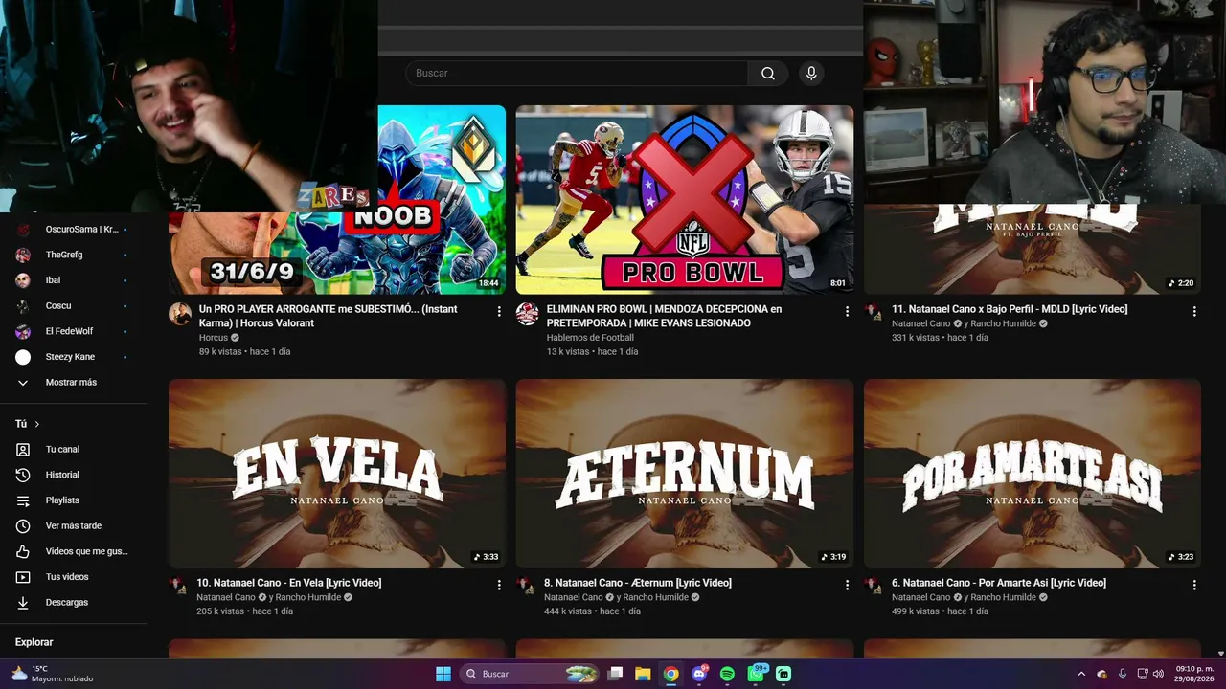Launch File Explorer from the taskbar
The image size is (1226, 689).
[643, 674]
